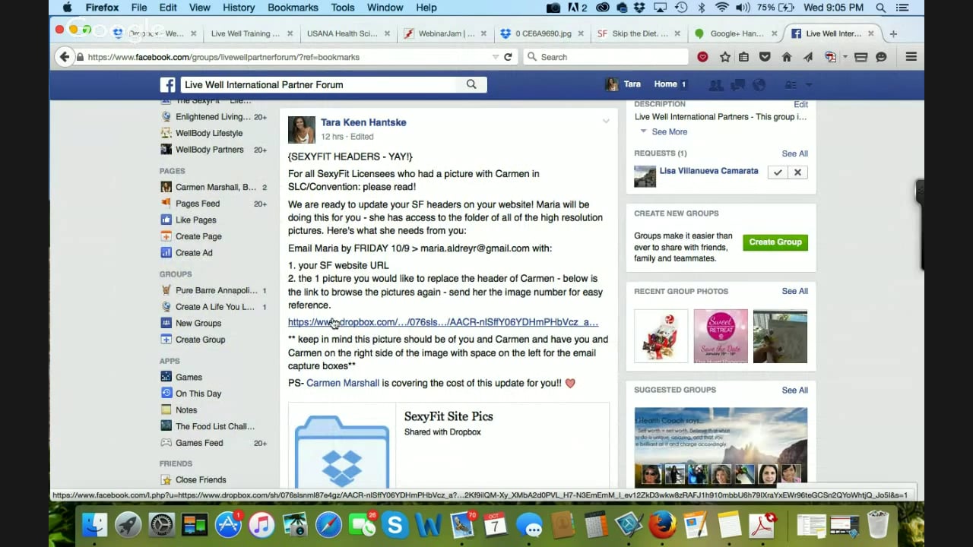
Task: Open Launchpad rocket in the Dock
Action: point(128,525)
